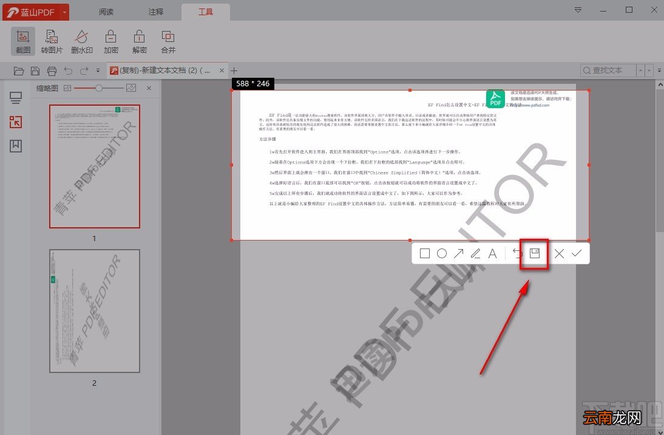The image size is (664, 435).
Task: Open the 转图片 convert to image tool
Action: (x=52, y=41)
